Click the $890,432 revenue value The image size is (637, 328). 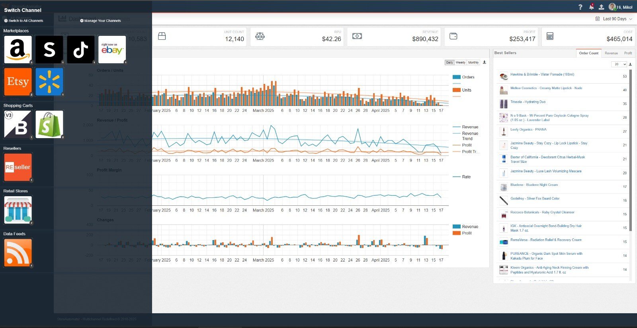click(x=425, y=39)
